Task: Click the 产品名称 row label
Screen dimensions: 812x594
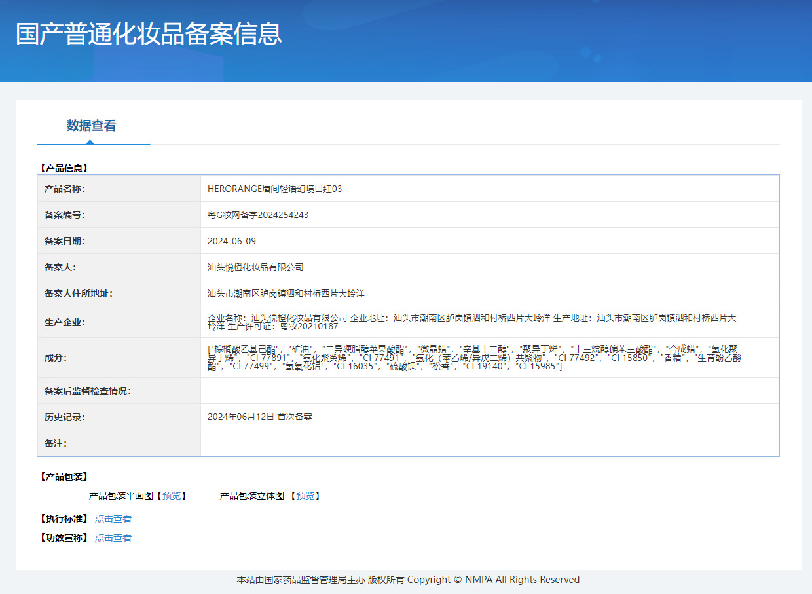Action: coord(65,189)
